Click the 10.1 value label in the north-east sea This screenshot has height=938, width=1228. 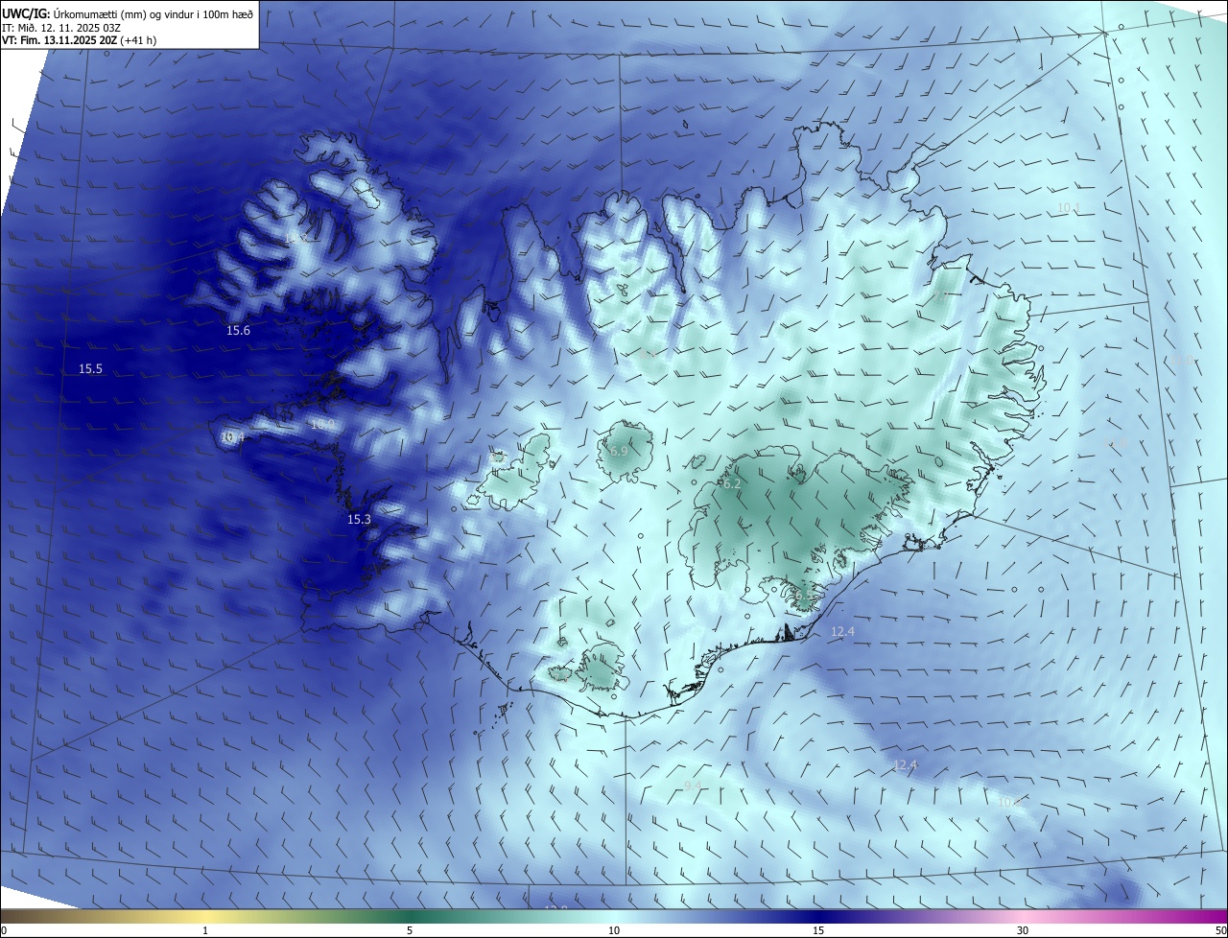pyautogui.click(x=1069, y=208)
